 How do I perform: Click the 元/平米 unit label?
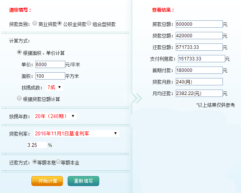[x=73, y=65]
